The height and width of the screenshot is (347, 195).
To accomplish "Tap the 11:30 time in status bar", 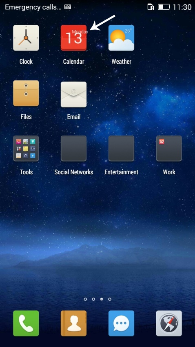I will tap(182, 7).
